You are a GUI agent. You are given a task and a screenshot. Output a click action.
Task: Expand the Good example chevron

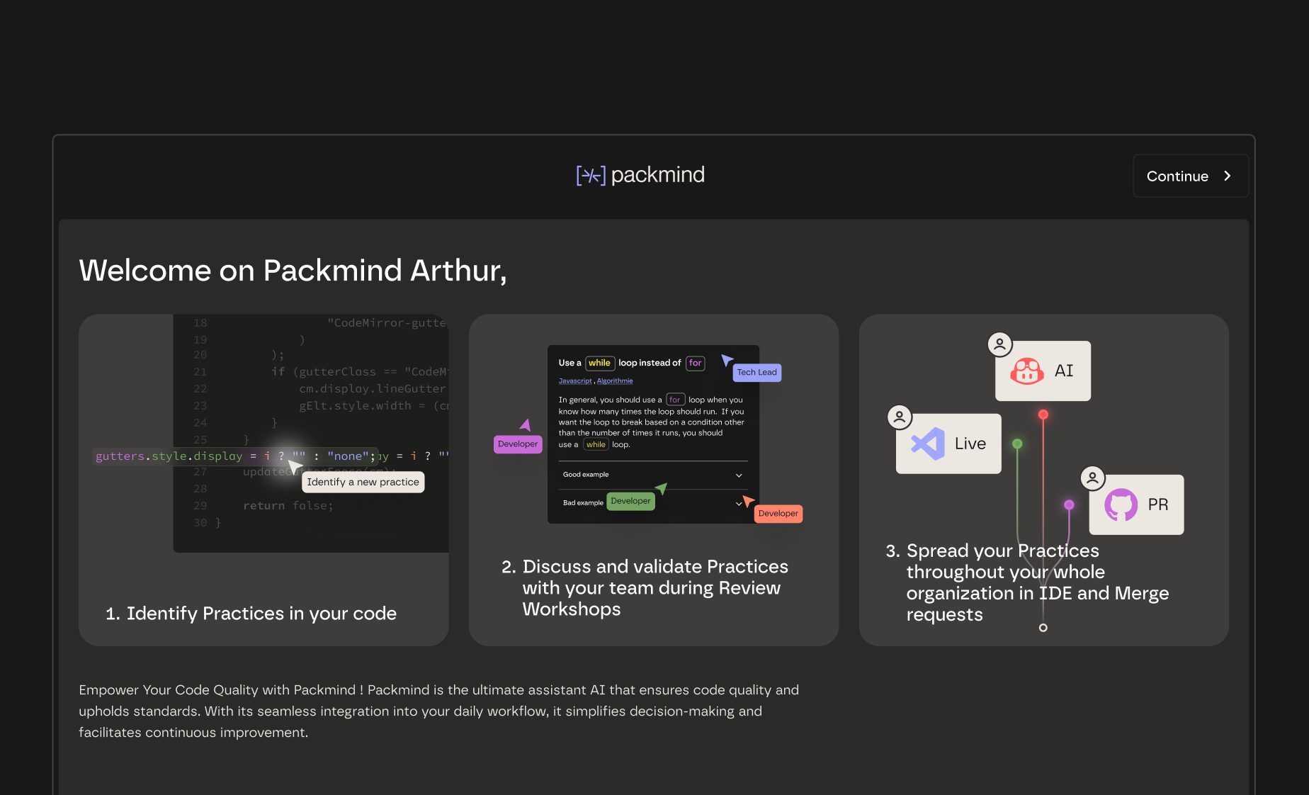(739, 475)
